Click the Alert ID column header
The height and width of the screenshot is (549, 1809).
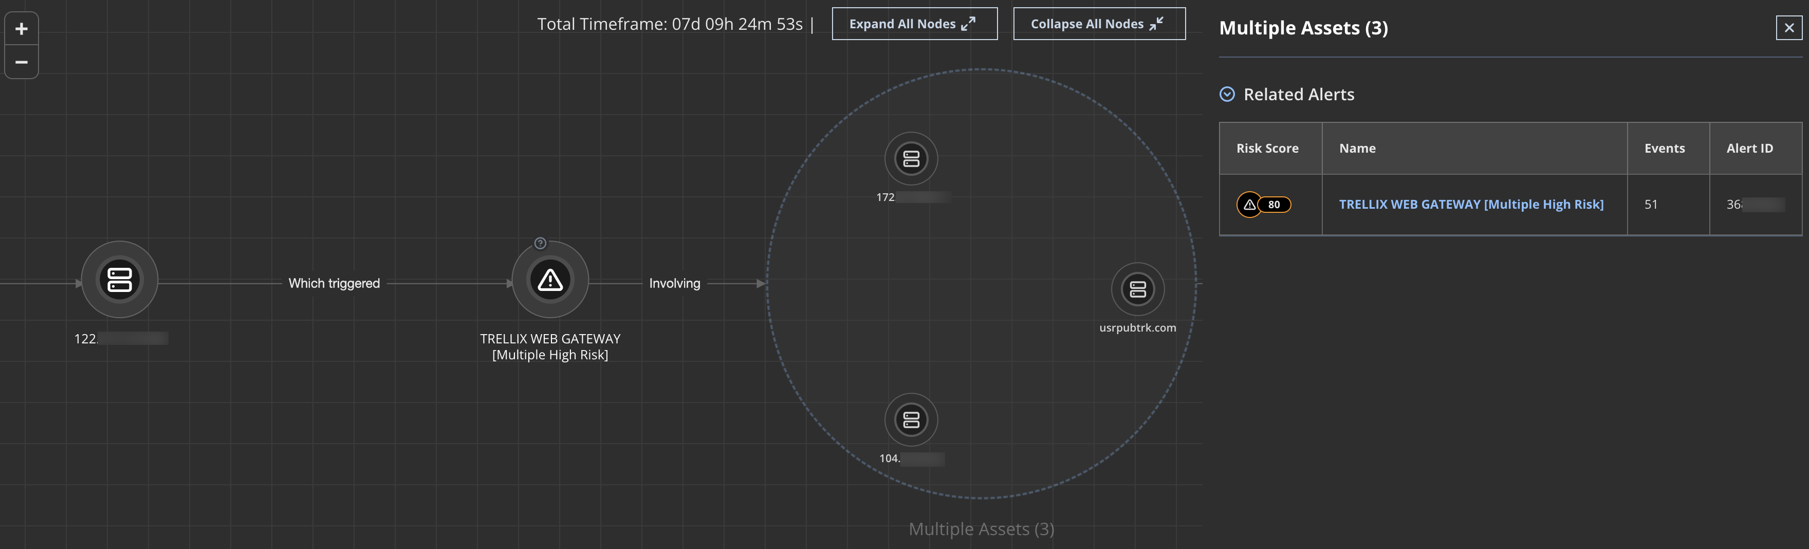(x=1756, y=148)
